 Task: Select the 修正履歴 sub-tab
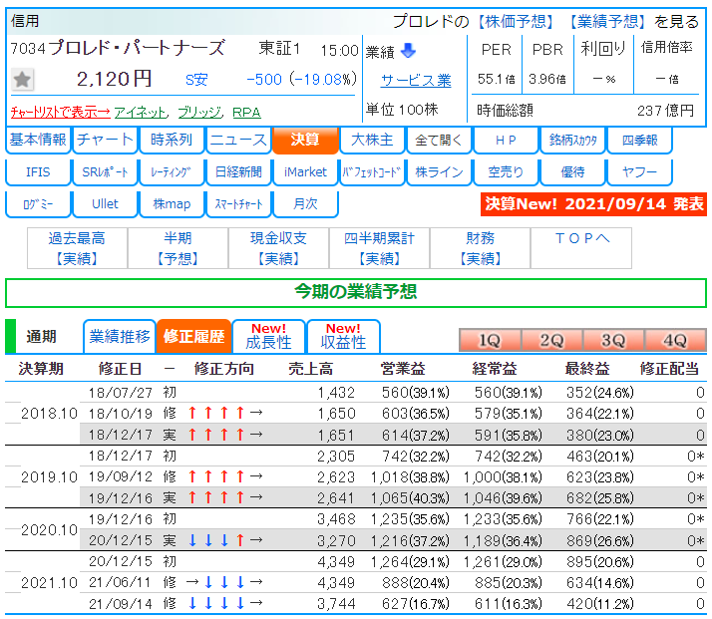click(x=193, y=337)
